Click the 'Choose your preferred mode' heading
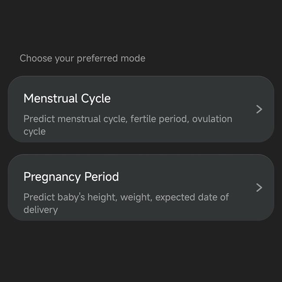 point(82,59)
